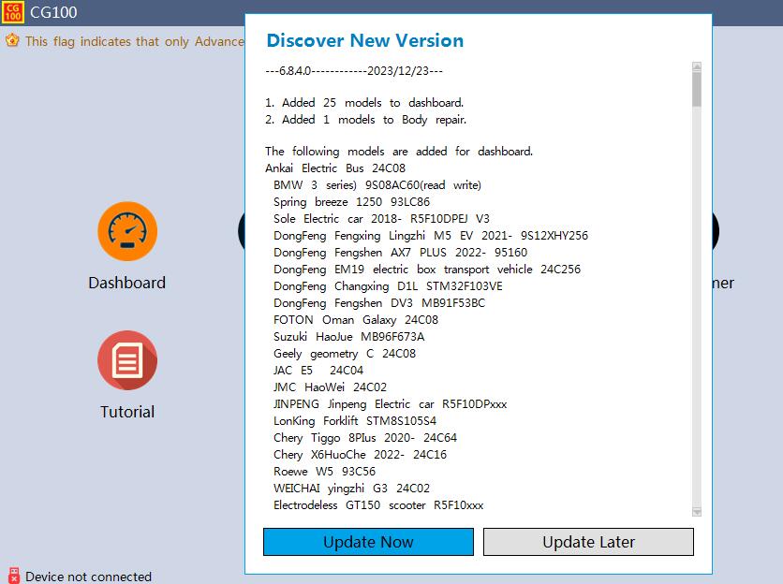Click 'FOTON Oman Galaxy 24C08' entry
Screen dimensions: 783x584
pyautogui.click(x=356, y=320)
